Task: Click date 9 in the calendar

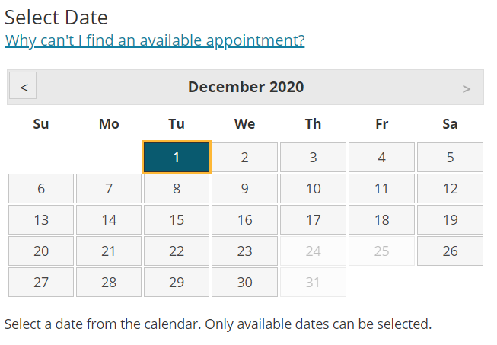Action: tap(244, 189)
